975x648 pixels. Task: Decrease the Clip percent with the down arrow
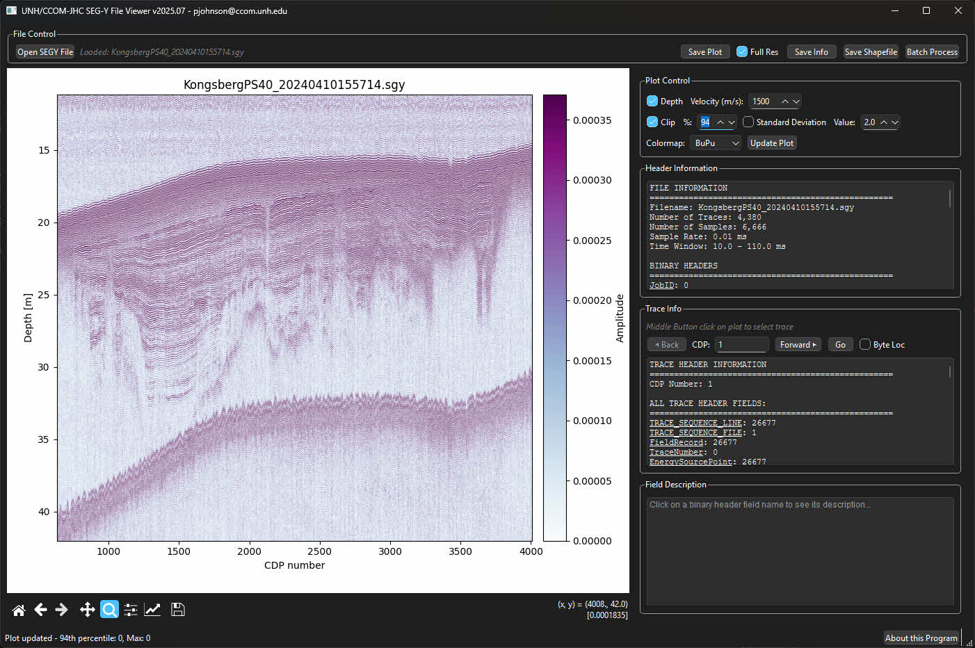pyautogui.click(x=732, y=122)
